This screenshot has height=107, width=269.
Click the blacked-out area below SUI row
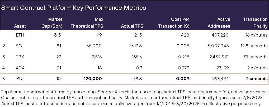(x=134, y=96)
